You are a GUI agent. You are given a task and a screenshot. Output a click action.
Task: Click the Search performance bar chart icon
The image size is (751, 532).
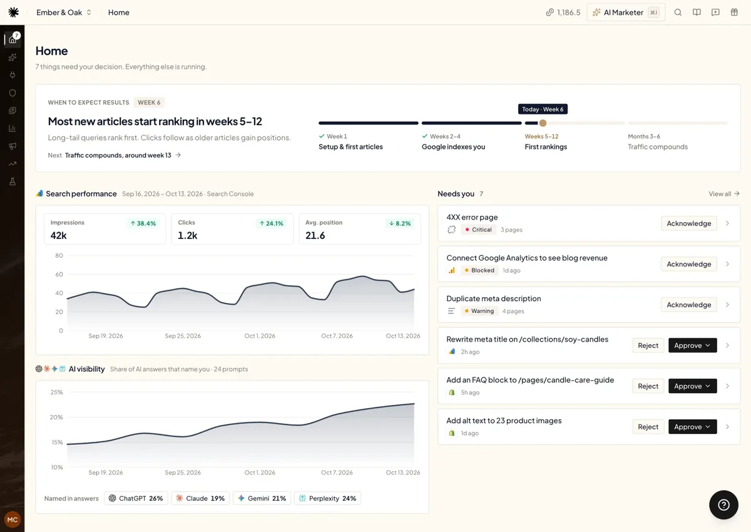pyautogui.click(x=39, y=193)
